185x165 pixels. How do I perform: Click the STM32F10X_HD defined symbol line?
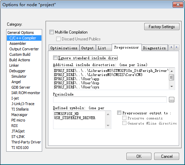66,114
